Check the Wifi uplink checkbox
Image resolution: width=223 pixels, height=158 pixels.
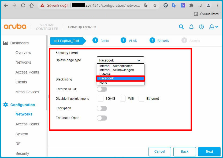click(123, 99)
